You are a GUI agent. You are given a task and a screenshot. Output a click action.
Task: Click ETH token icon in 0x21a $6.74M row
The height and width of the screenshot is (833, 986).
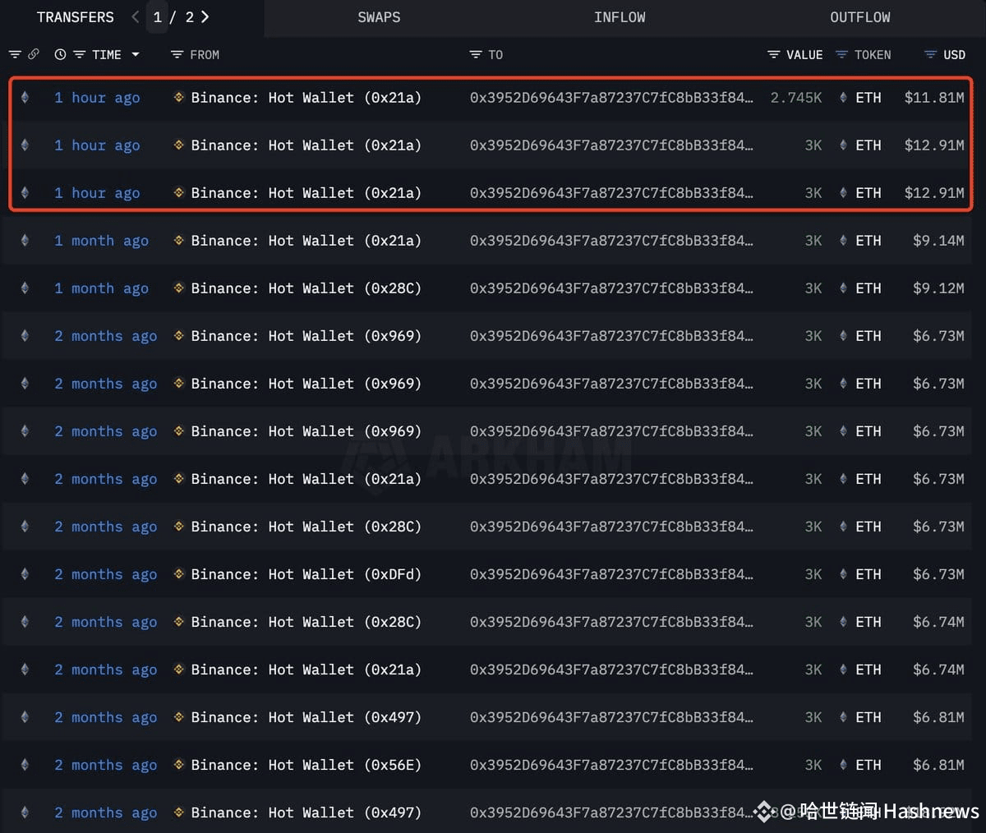coord(843,670)
